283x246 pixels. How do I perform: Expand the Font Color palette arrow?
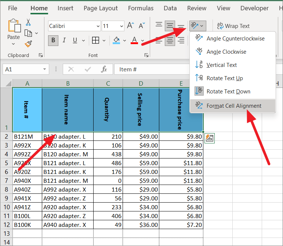[x=142, y=40]
